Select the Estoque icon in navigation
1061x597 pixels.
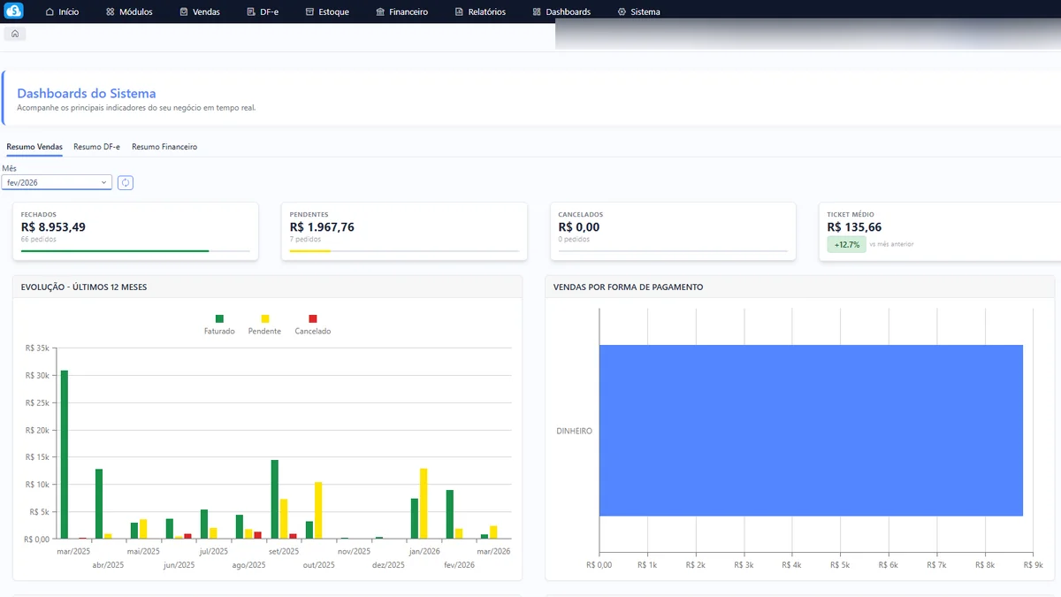coord(309,11)
